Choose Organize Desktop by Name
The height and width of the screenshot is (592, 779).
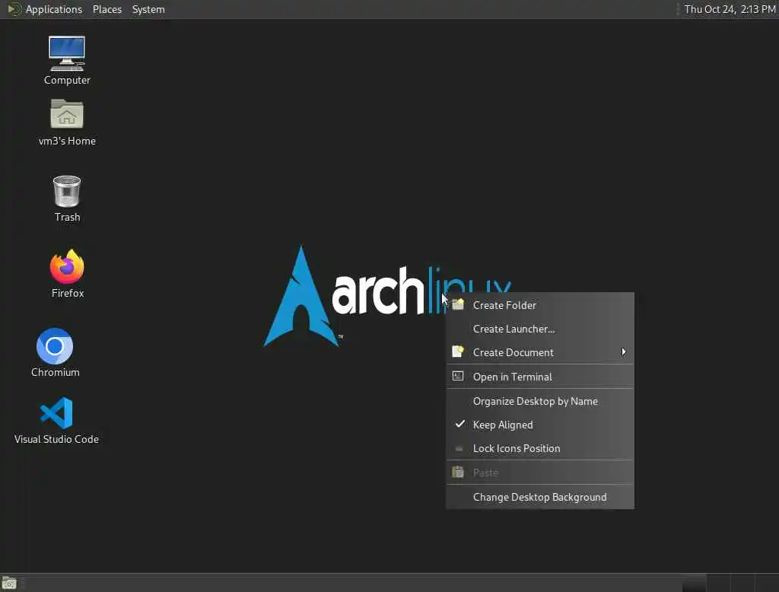click(x=540, y=401)
